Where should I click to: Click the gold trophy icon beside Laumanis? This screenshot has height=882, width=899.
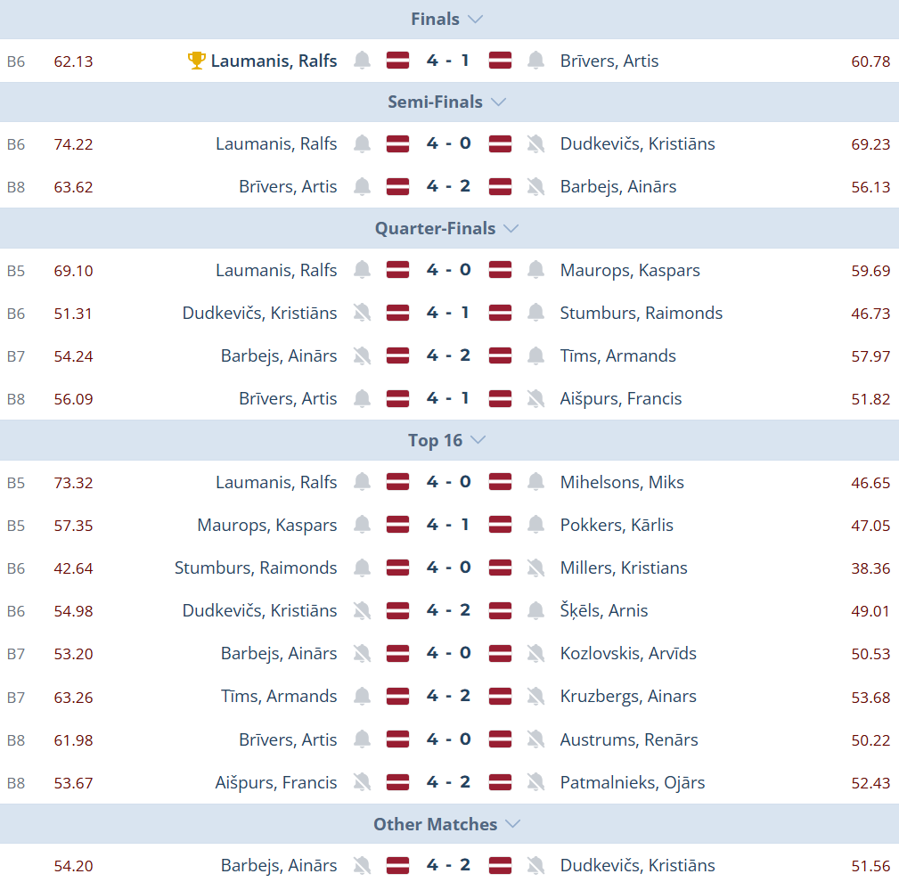click(197, 61)
